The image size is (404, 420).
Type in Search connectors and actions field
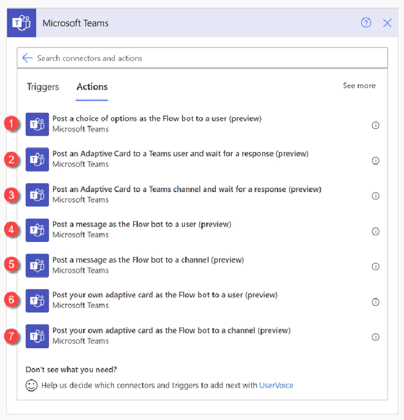(x=202, y=58)
